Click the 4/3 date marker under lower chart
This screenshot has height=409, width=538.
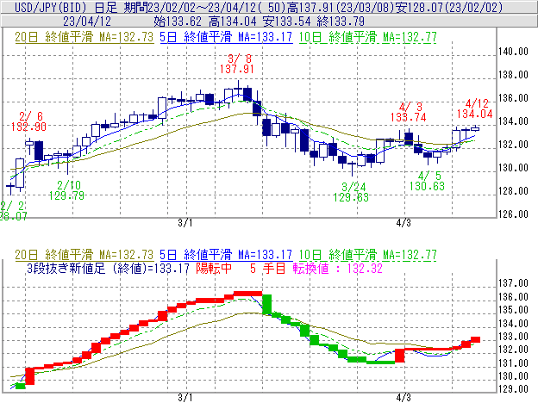[x=403, y=398]
